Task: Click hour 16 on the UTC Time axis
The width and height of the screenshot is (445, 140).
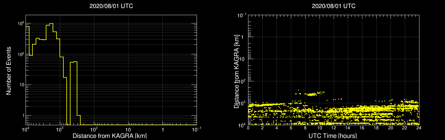Action: [362, 128]
